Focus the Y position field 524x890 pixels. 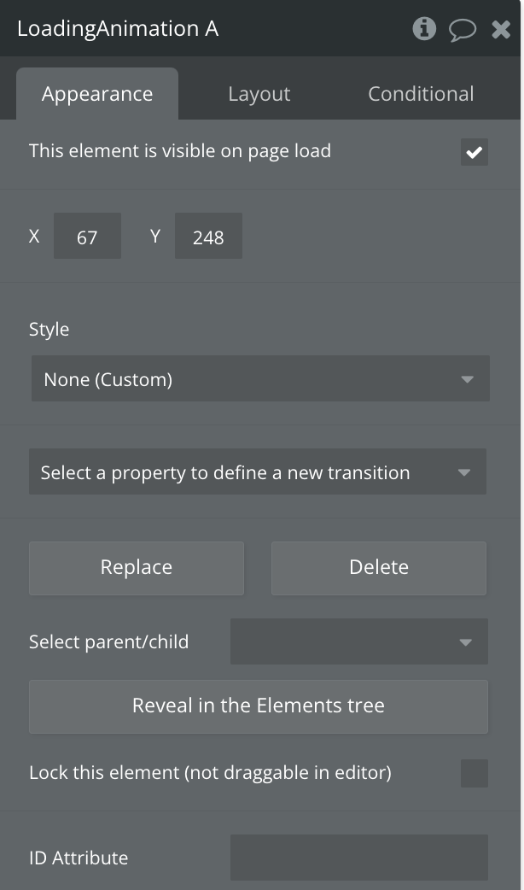pos(208,237)
